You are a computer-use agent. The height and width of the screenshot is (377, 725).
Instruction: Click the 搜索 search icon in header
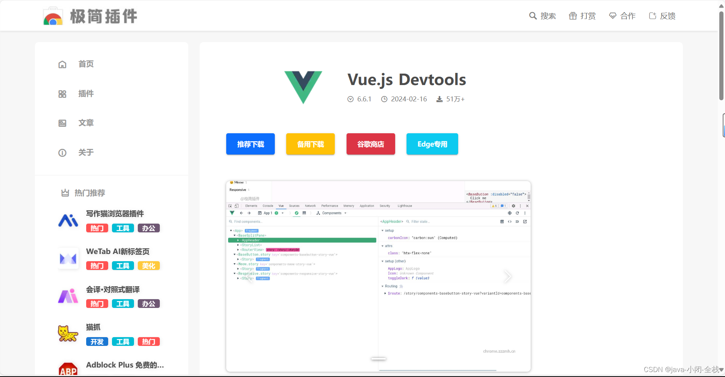[533, 16]
